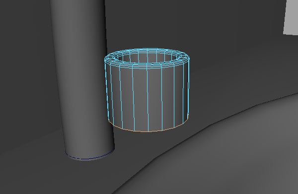Click inside the cup's hollow opening
Screen dimensions: 298x194
[148, 58]
